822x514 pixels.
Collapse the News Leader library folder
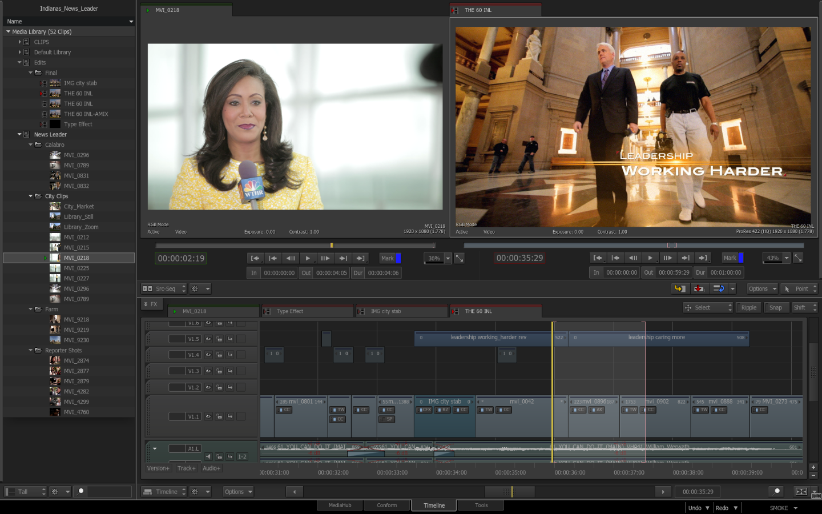coord(19,135)
